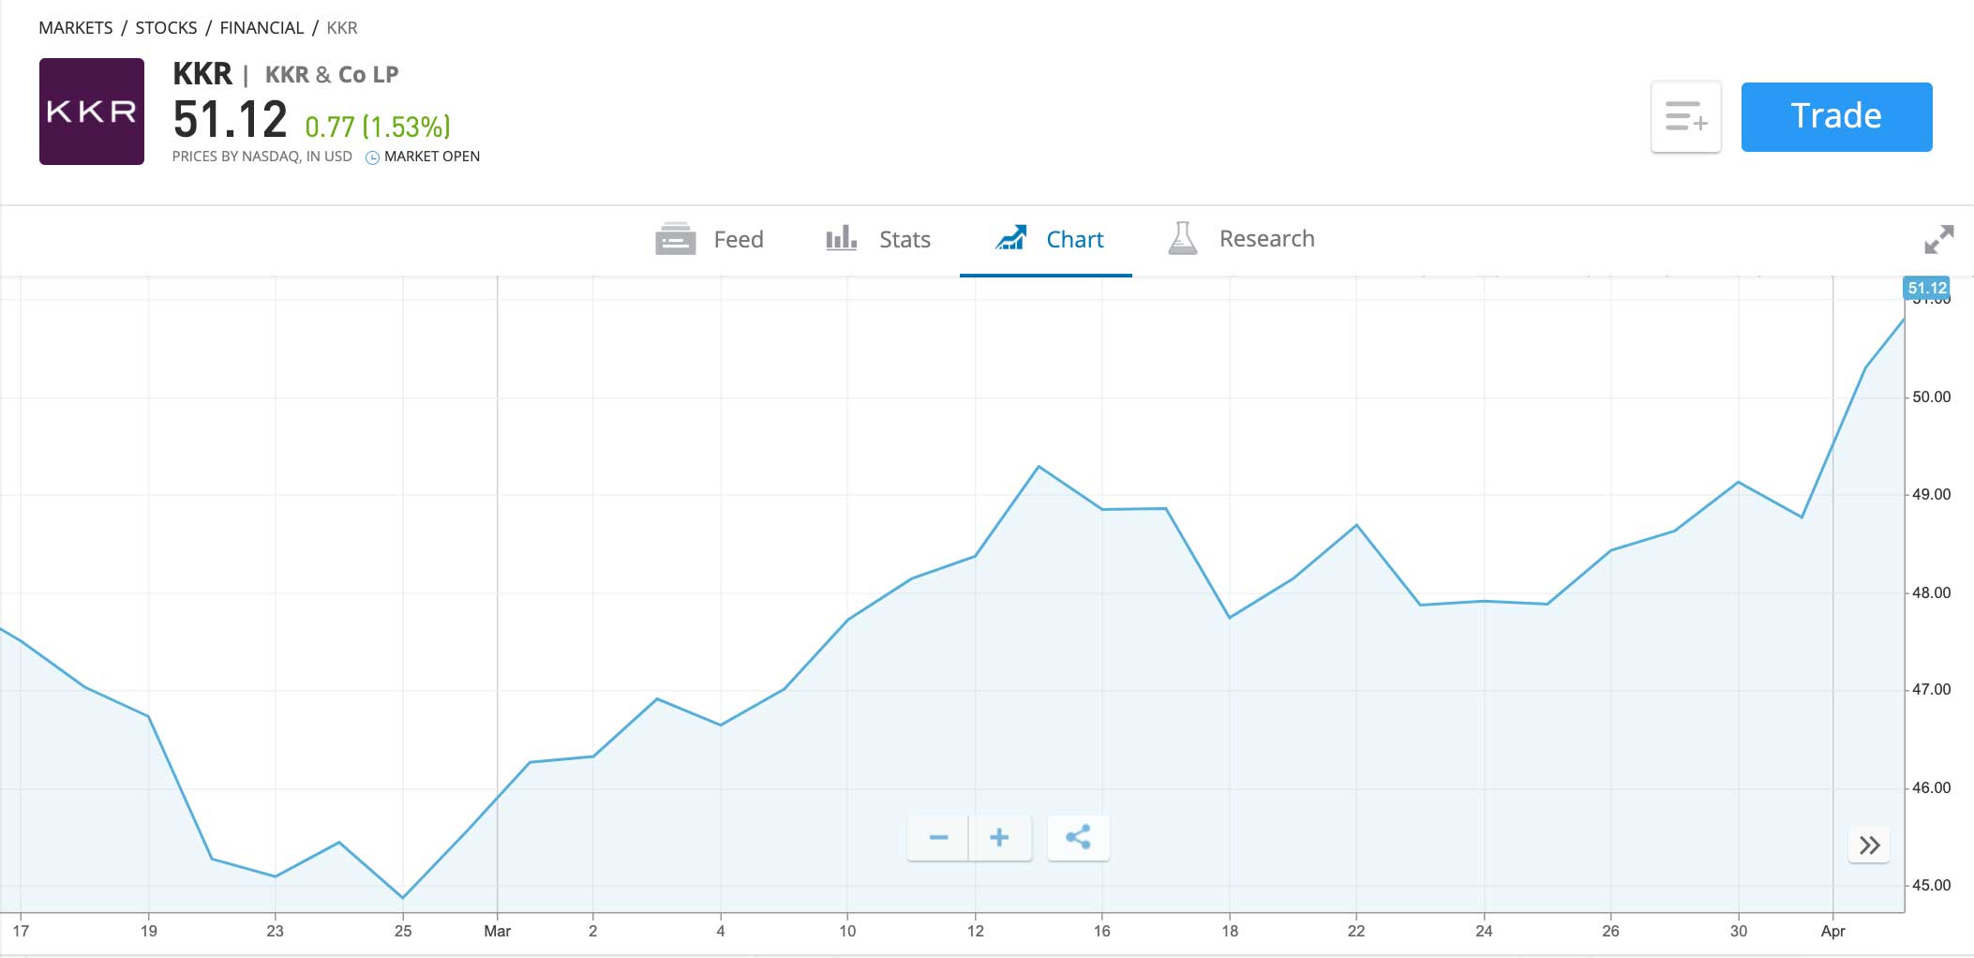The width and height of the screenshot is (1974, 958).
Task: Click the 46.00 price axis label
Action: click(x=1931, y=788)
